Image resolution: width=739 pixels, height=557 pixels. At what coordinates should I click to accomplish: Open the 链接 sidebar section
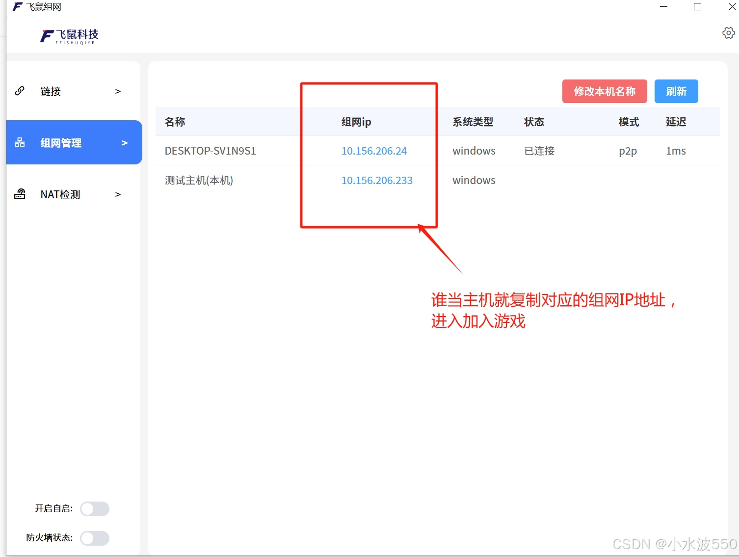(74, 91)
